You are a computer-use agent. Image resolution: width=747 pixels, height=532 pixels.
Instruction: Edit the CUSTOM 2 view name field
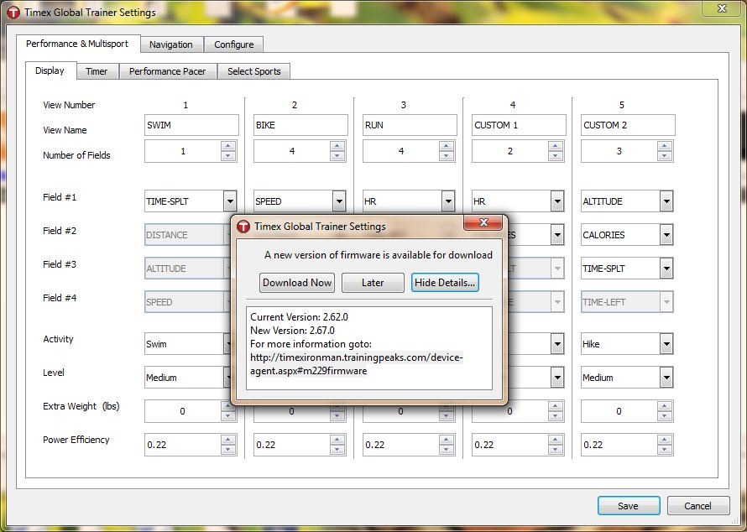pyautogui.click(x=628, y=125)
